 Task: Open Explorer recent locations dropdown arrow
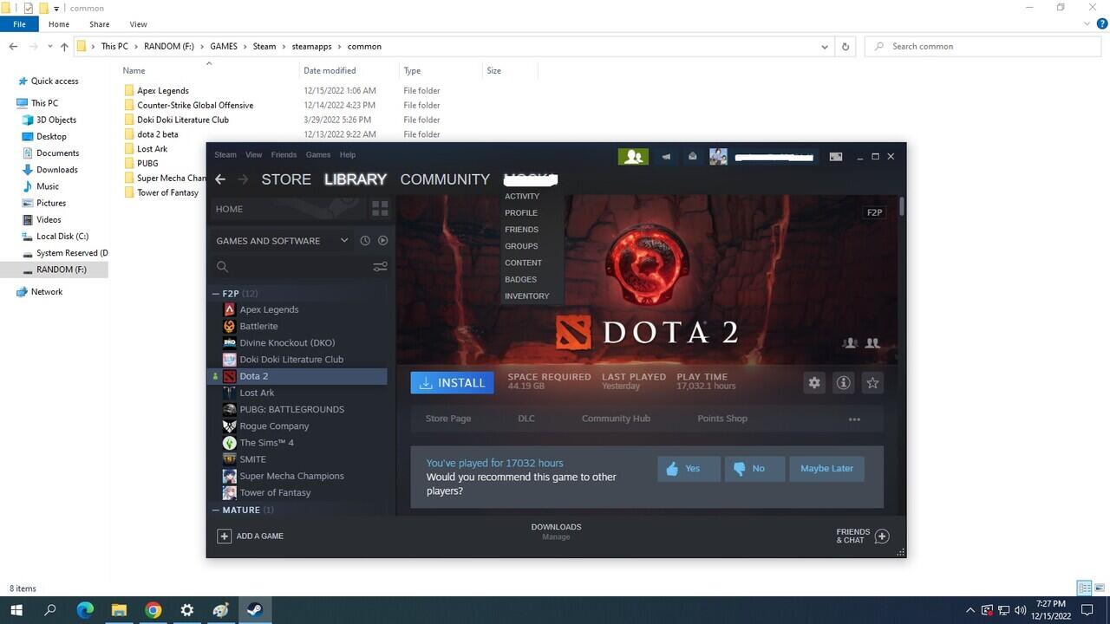pyautogui.click(x=49, y=47)
